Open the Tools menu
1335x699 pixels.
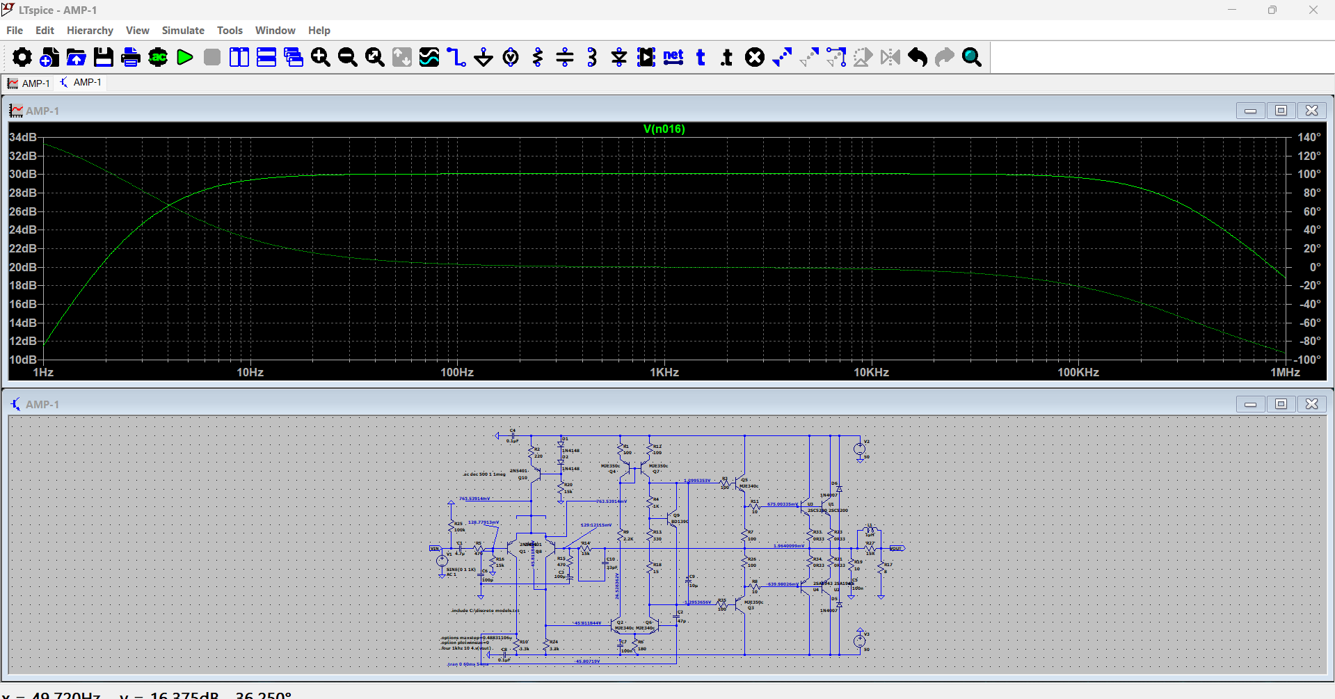[x=230, y=31]
